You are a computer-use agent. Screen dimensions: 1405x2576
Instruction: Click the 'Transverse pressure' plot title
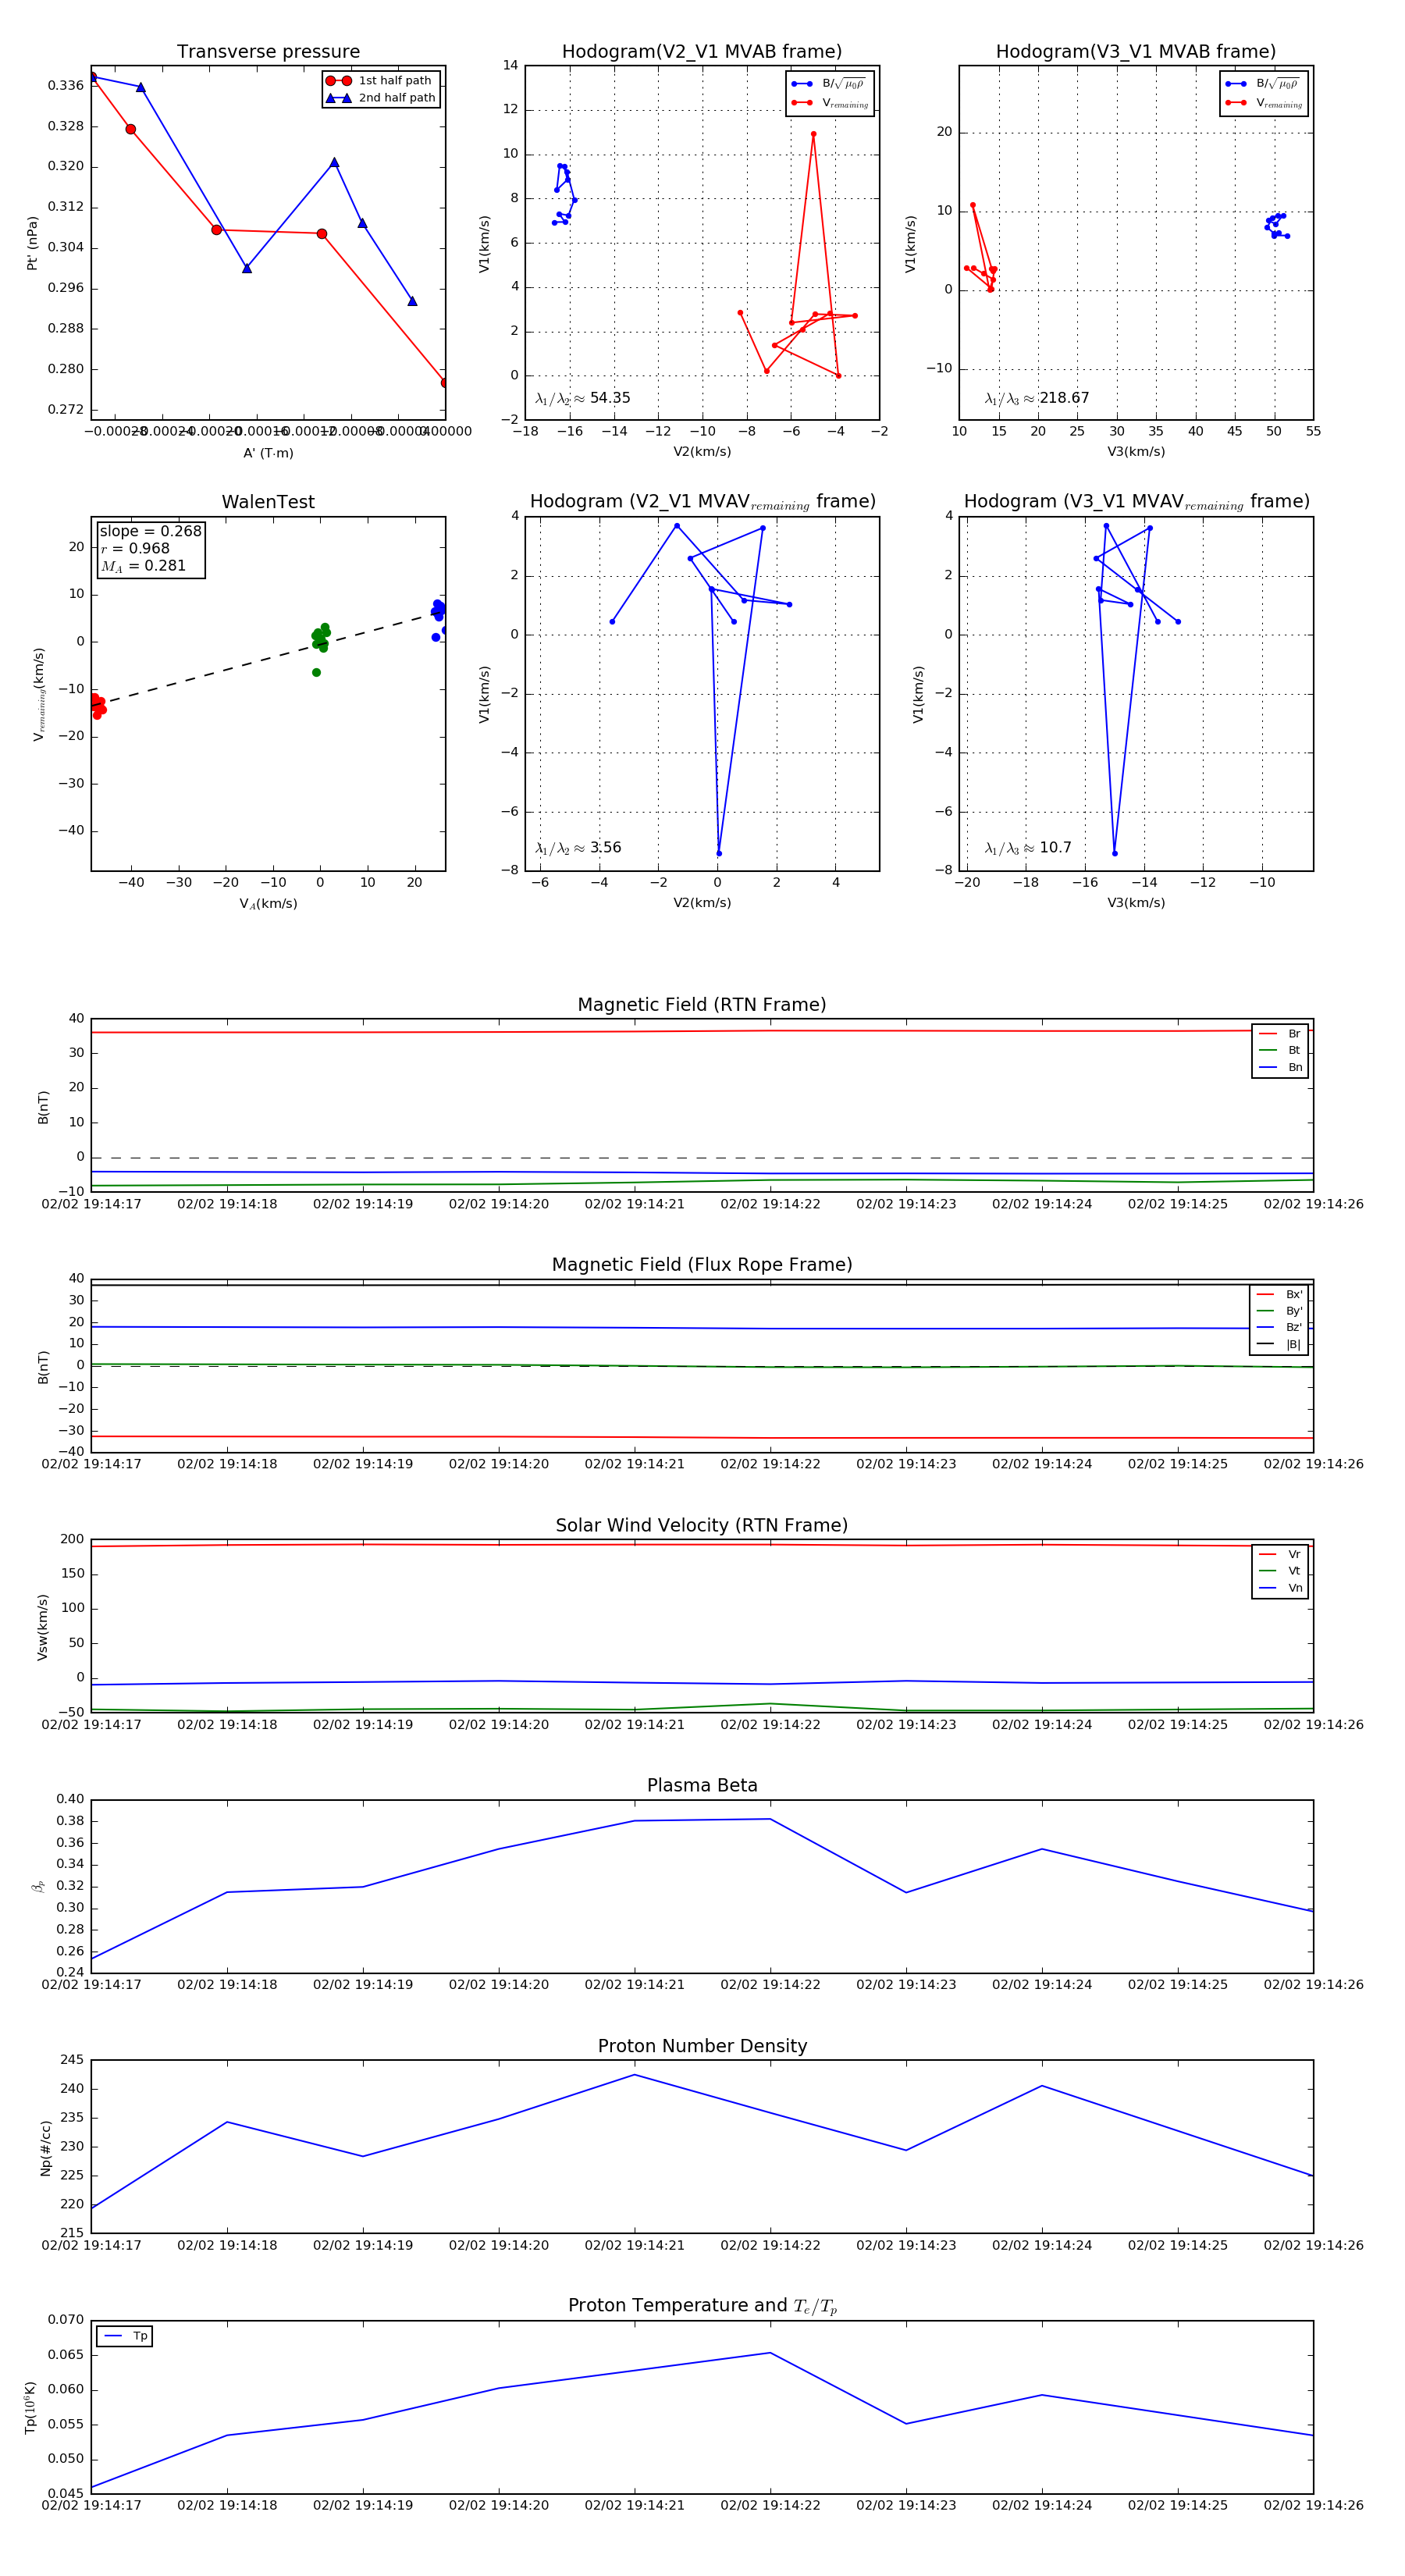268,52
